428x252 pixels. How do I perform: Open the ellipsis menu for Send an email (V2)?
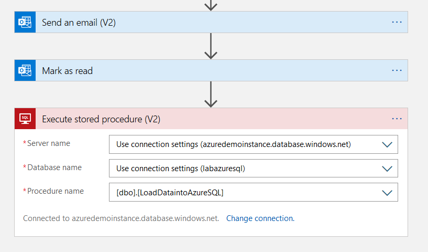[397, 22]
